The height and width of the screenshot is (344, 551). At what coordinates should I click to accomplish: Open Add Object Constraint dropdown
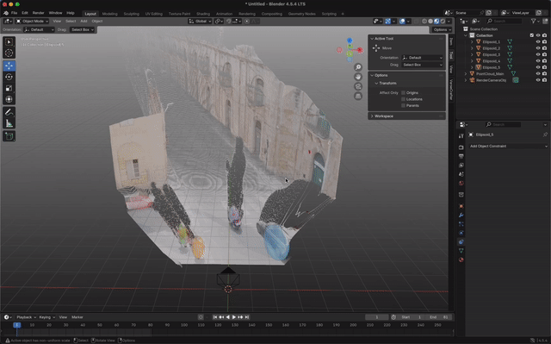509,147
